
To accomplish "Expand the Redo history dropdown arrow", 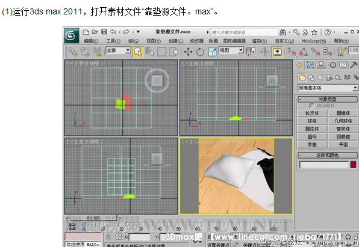I will click(x=133, y=32).
